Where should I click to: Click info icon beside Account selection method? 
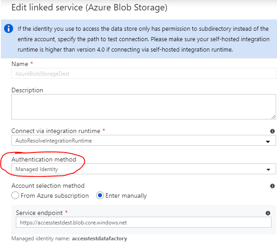click(272, 186)
